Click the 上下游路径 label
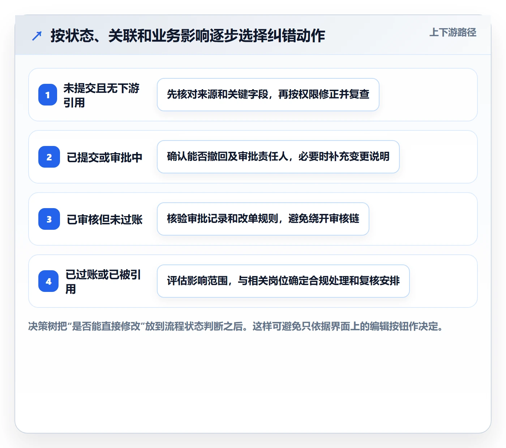 (453, 33)
